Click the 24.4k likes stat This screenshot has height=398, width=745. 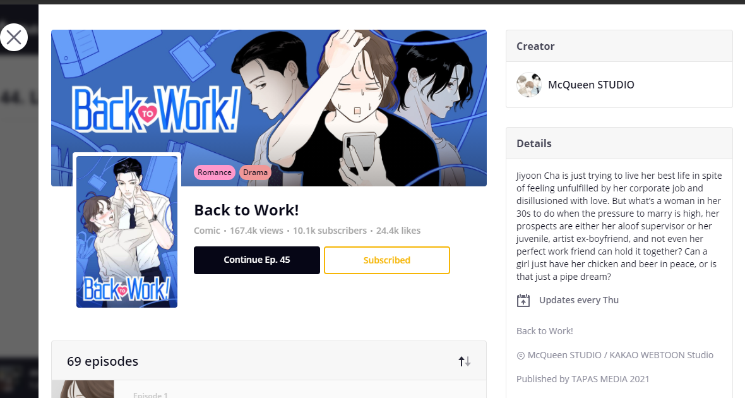(398, 231)
